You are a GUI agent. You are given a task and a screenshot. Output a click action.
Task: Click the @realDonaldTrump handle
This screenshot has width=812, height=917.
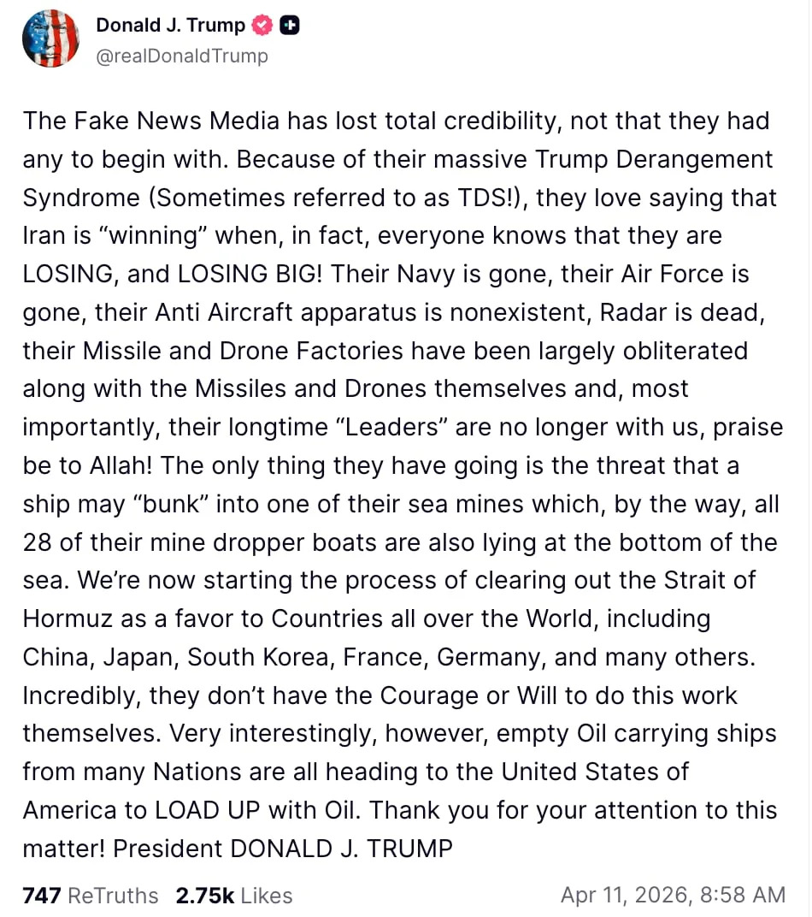pos(182,56)
